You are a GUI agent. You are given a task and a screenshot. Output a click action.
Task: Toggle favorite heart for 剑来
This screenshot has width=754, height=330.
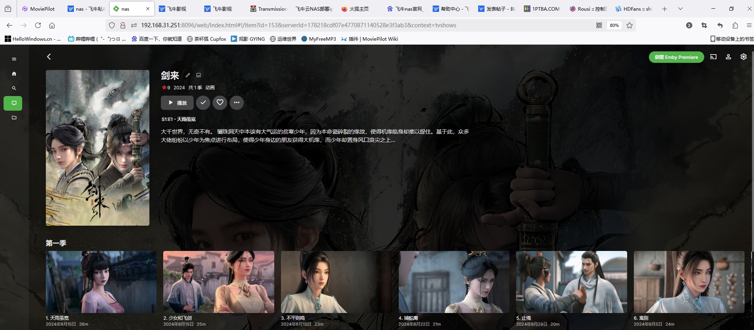pyautogui.click(x=220, y=103)
